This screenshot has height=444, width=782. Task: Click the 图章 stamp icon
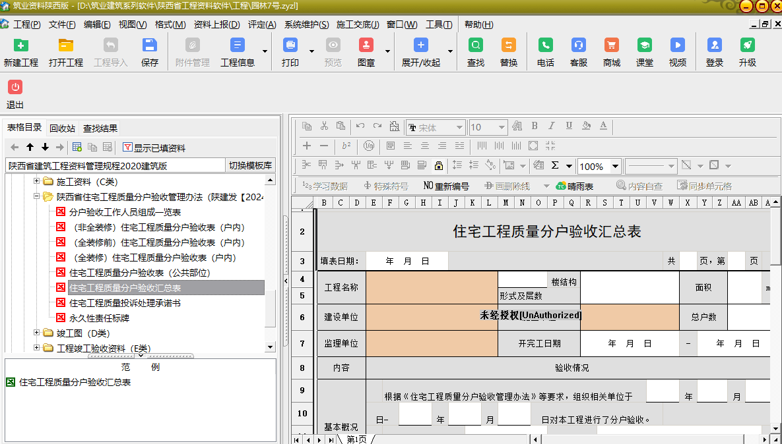pos(366,45)
